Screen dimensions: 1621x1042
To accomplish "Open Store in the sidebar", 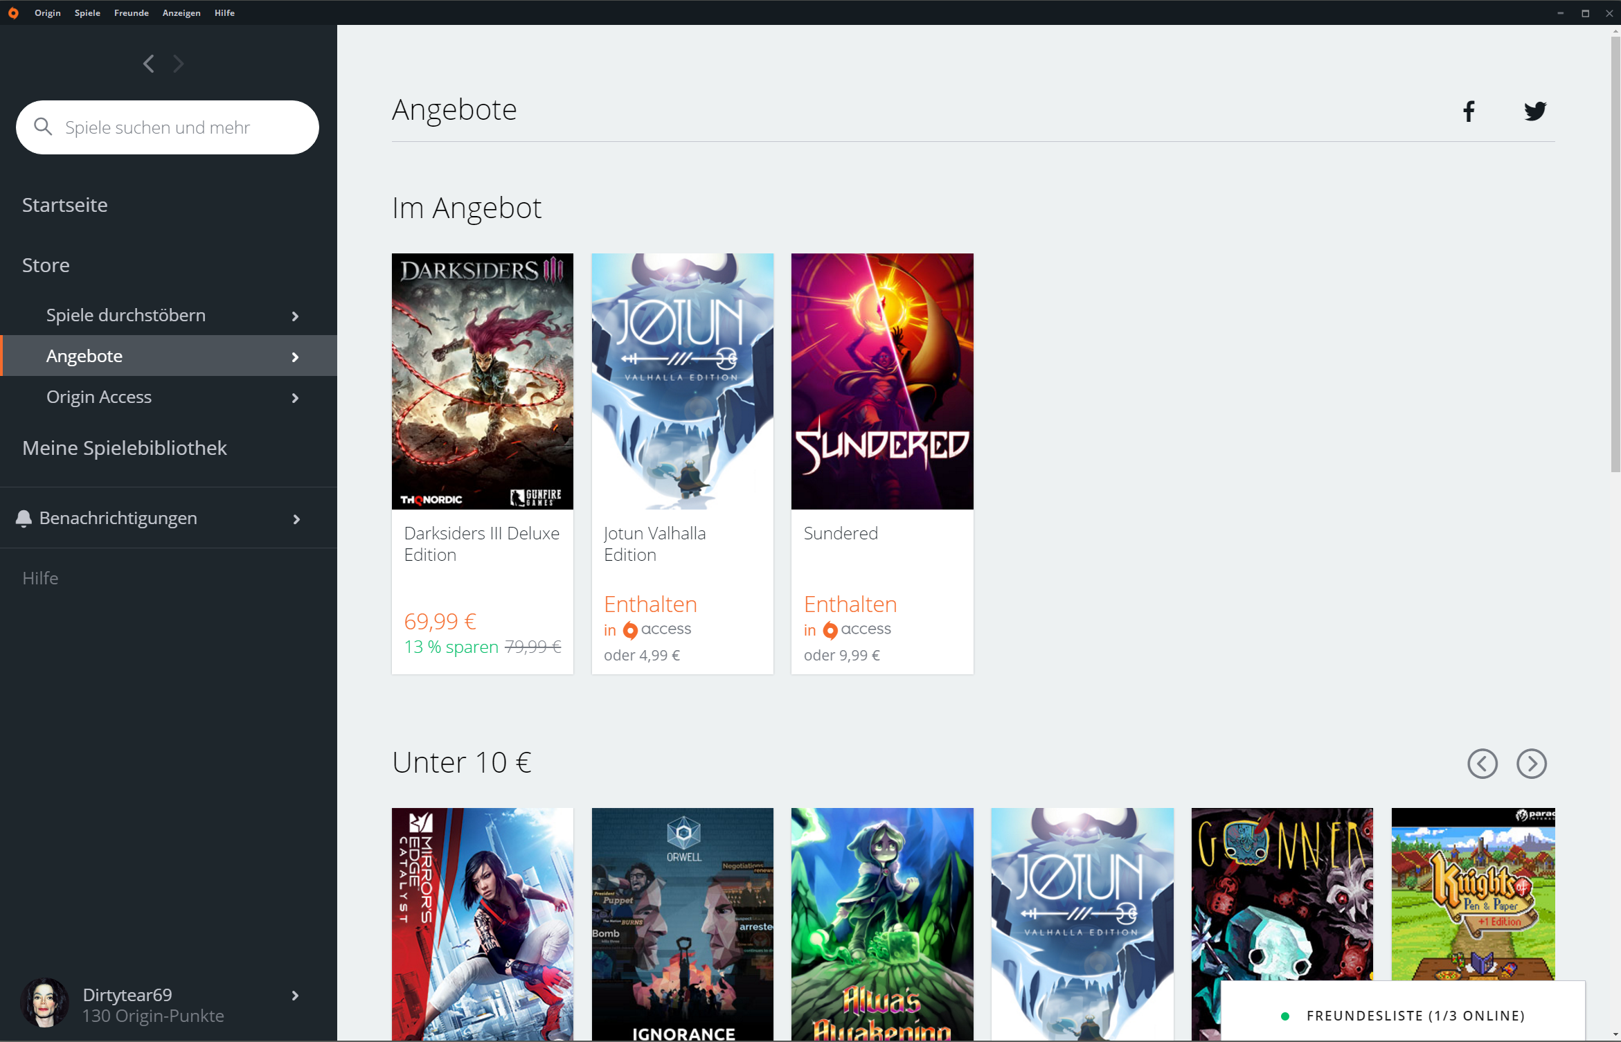I will 46,265.
